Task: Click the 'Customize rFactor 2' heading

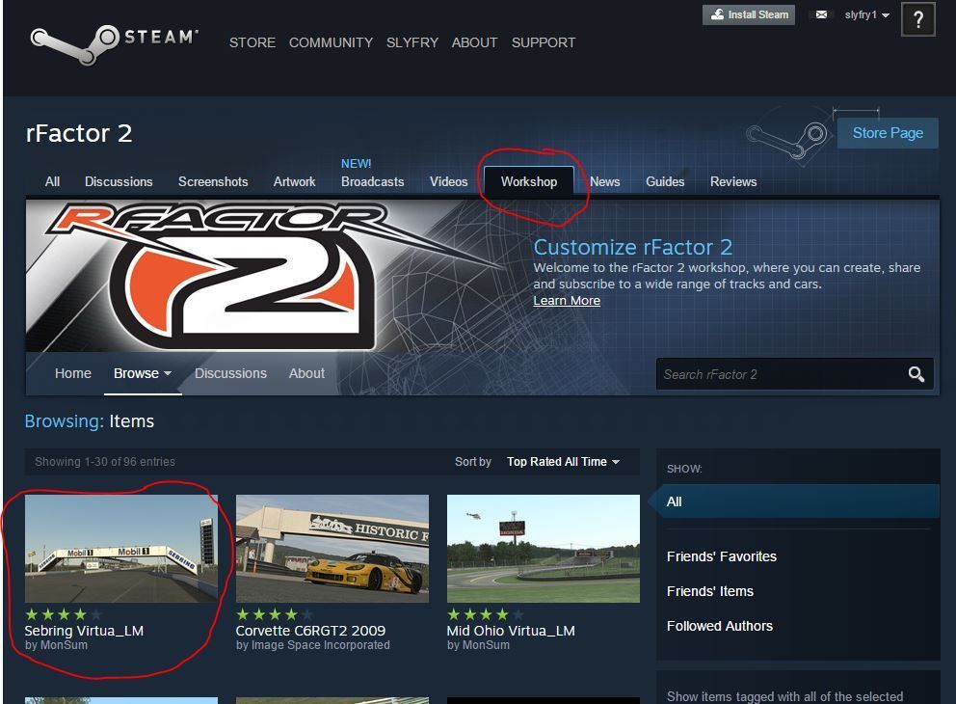Action: click(633, 247)
